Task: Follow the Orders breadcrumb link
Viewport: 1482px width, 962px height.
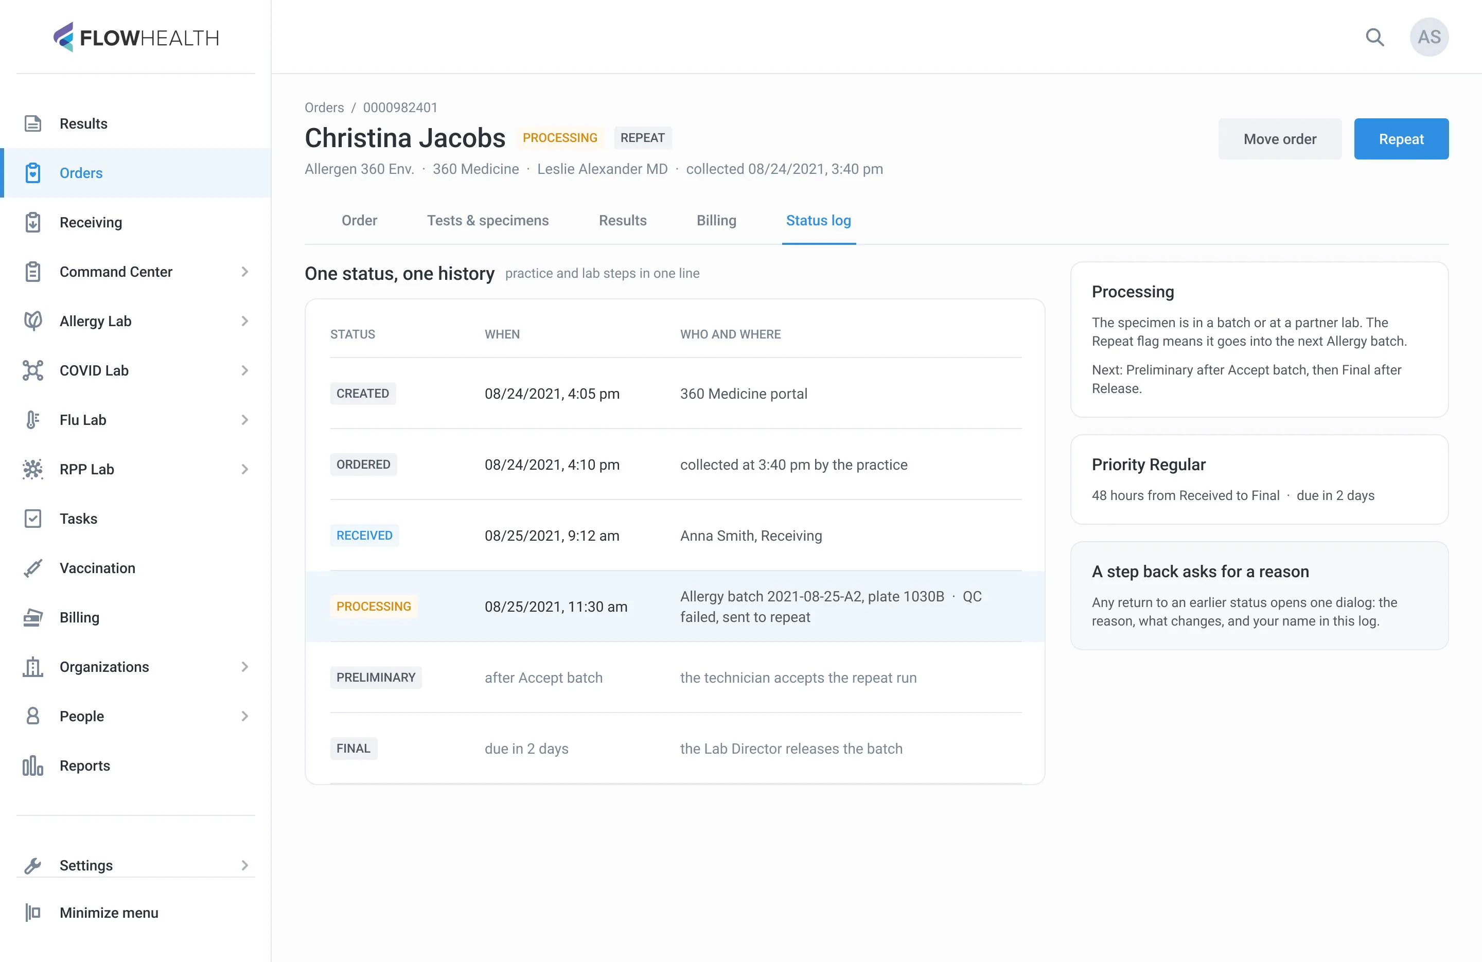Action: tap(324, 107)
